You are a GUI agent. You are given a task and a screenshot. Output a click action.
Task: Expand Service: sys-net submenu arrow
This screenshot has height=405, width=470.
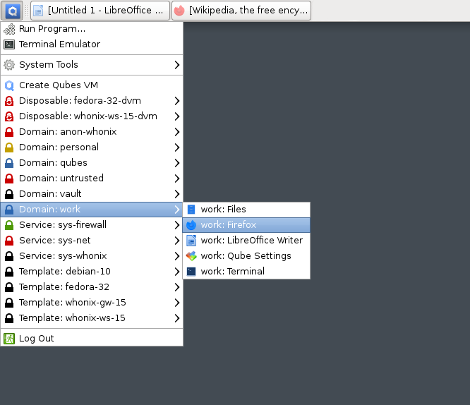pyautogui.click(x=176, y=241)
